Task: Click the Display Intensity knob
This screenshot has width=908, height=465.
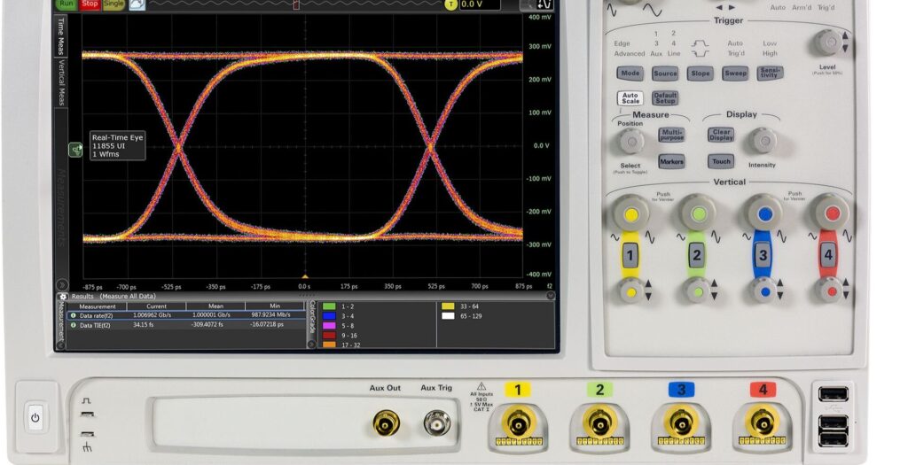Action: 763,140
